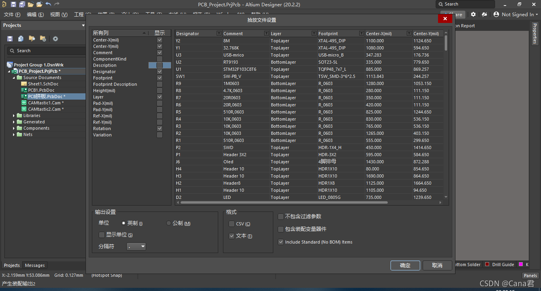The width and height of the screenshot is (541, 291).
Task: Sort by the 所有列 column header
Action: point(120,33)
